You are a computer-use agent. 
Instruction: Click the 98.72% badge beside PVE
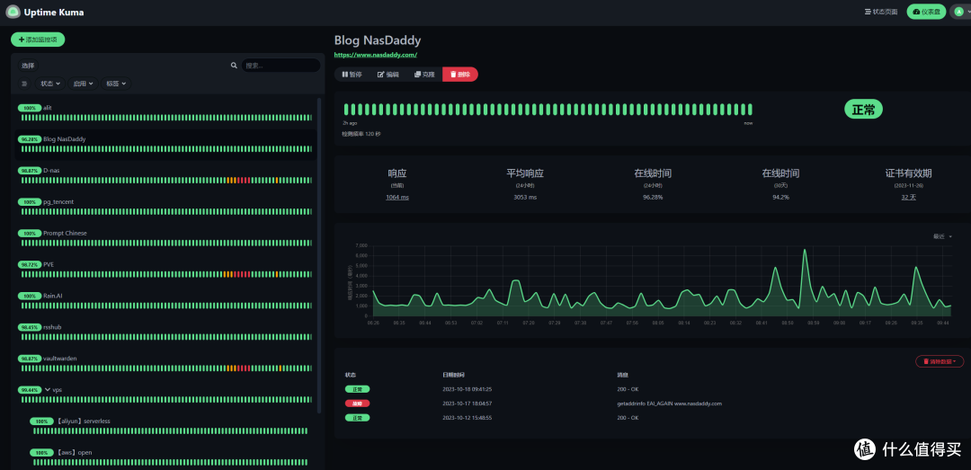(30, 264)
